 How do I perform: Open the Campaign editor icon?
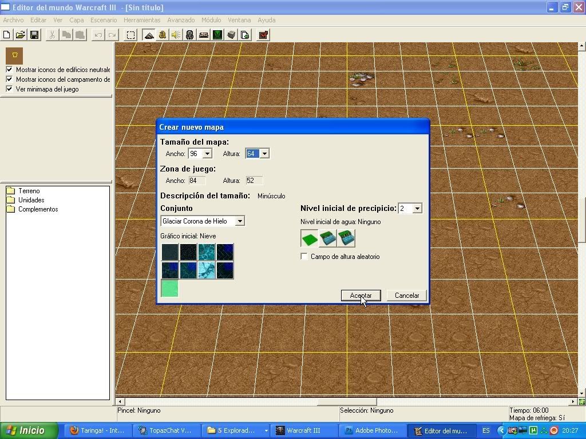204,35
